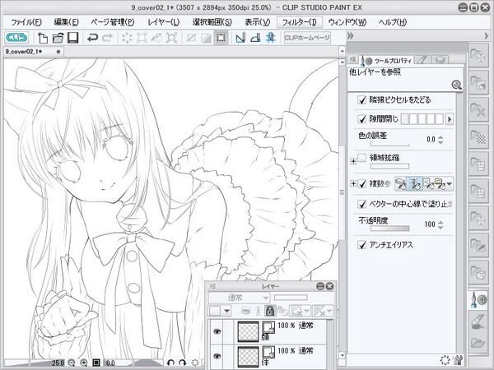Open the ファイル(F) menu

tap(26, 22)
